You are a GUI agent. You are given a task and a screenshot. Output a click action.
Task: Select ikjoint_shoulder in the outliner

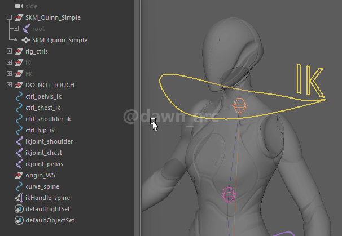[x=49, y=142]
